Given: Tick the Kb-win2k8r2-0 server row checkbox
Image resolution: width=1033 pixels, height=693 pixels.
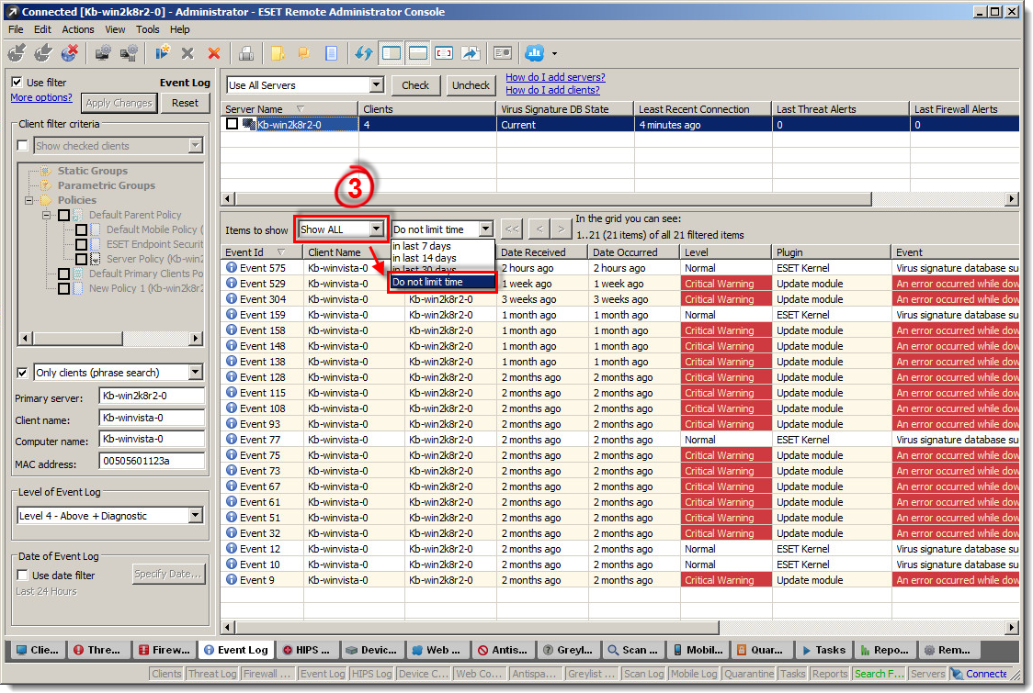Looking at the screenshot, I should point(232,124).
